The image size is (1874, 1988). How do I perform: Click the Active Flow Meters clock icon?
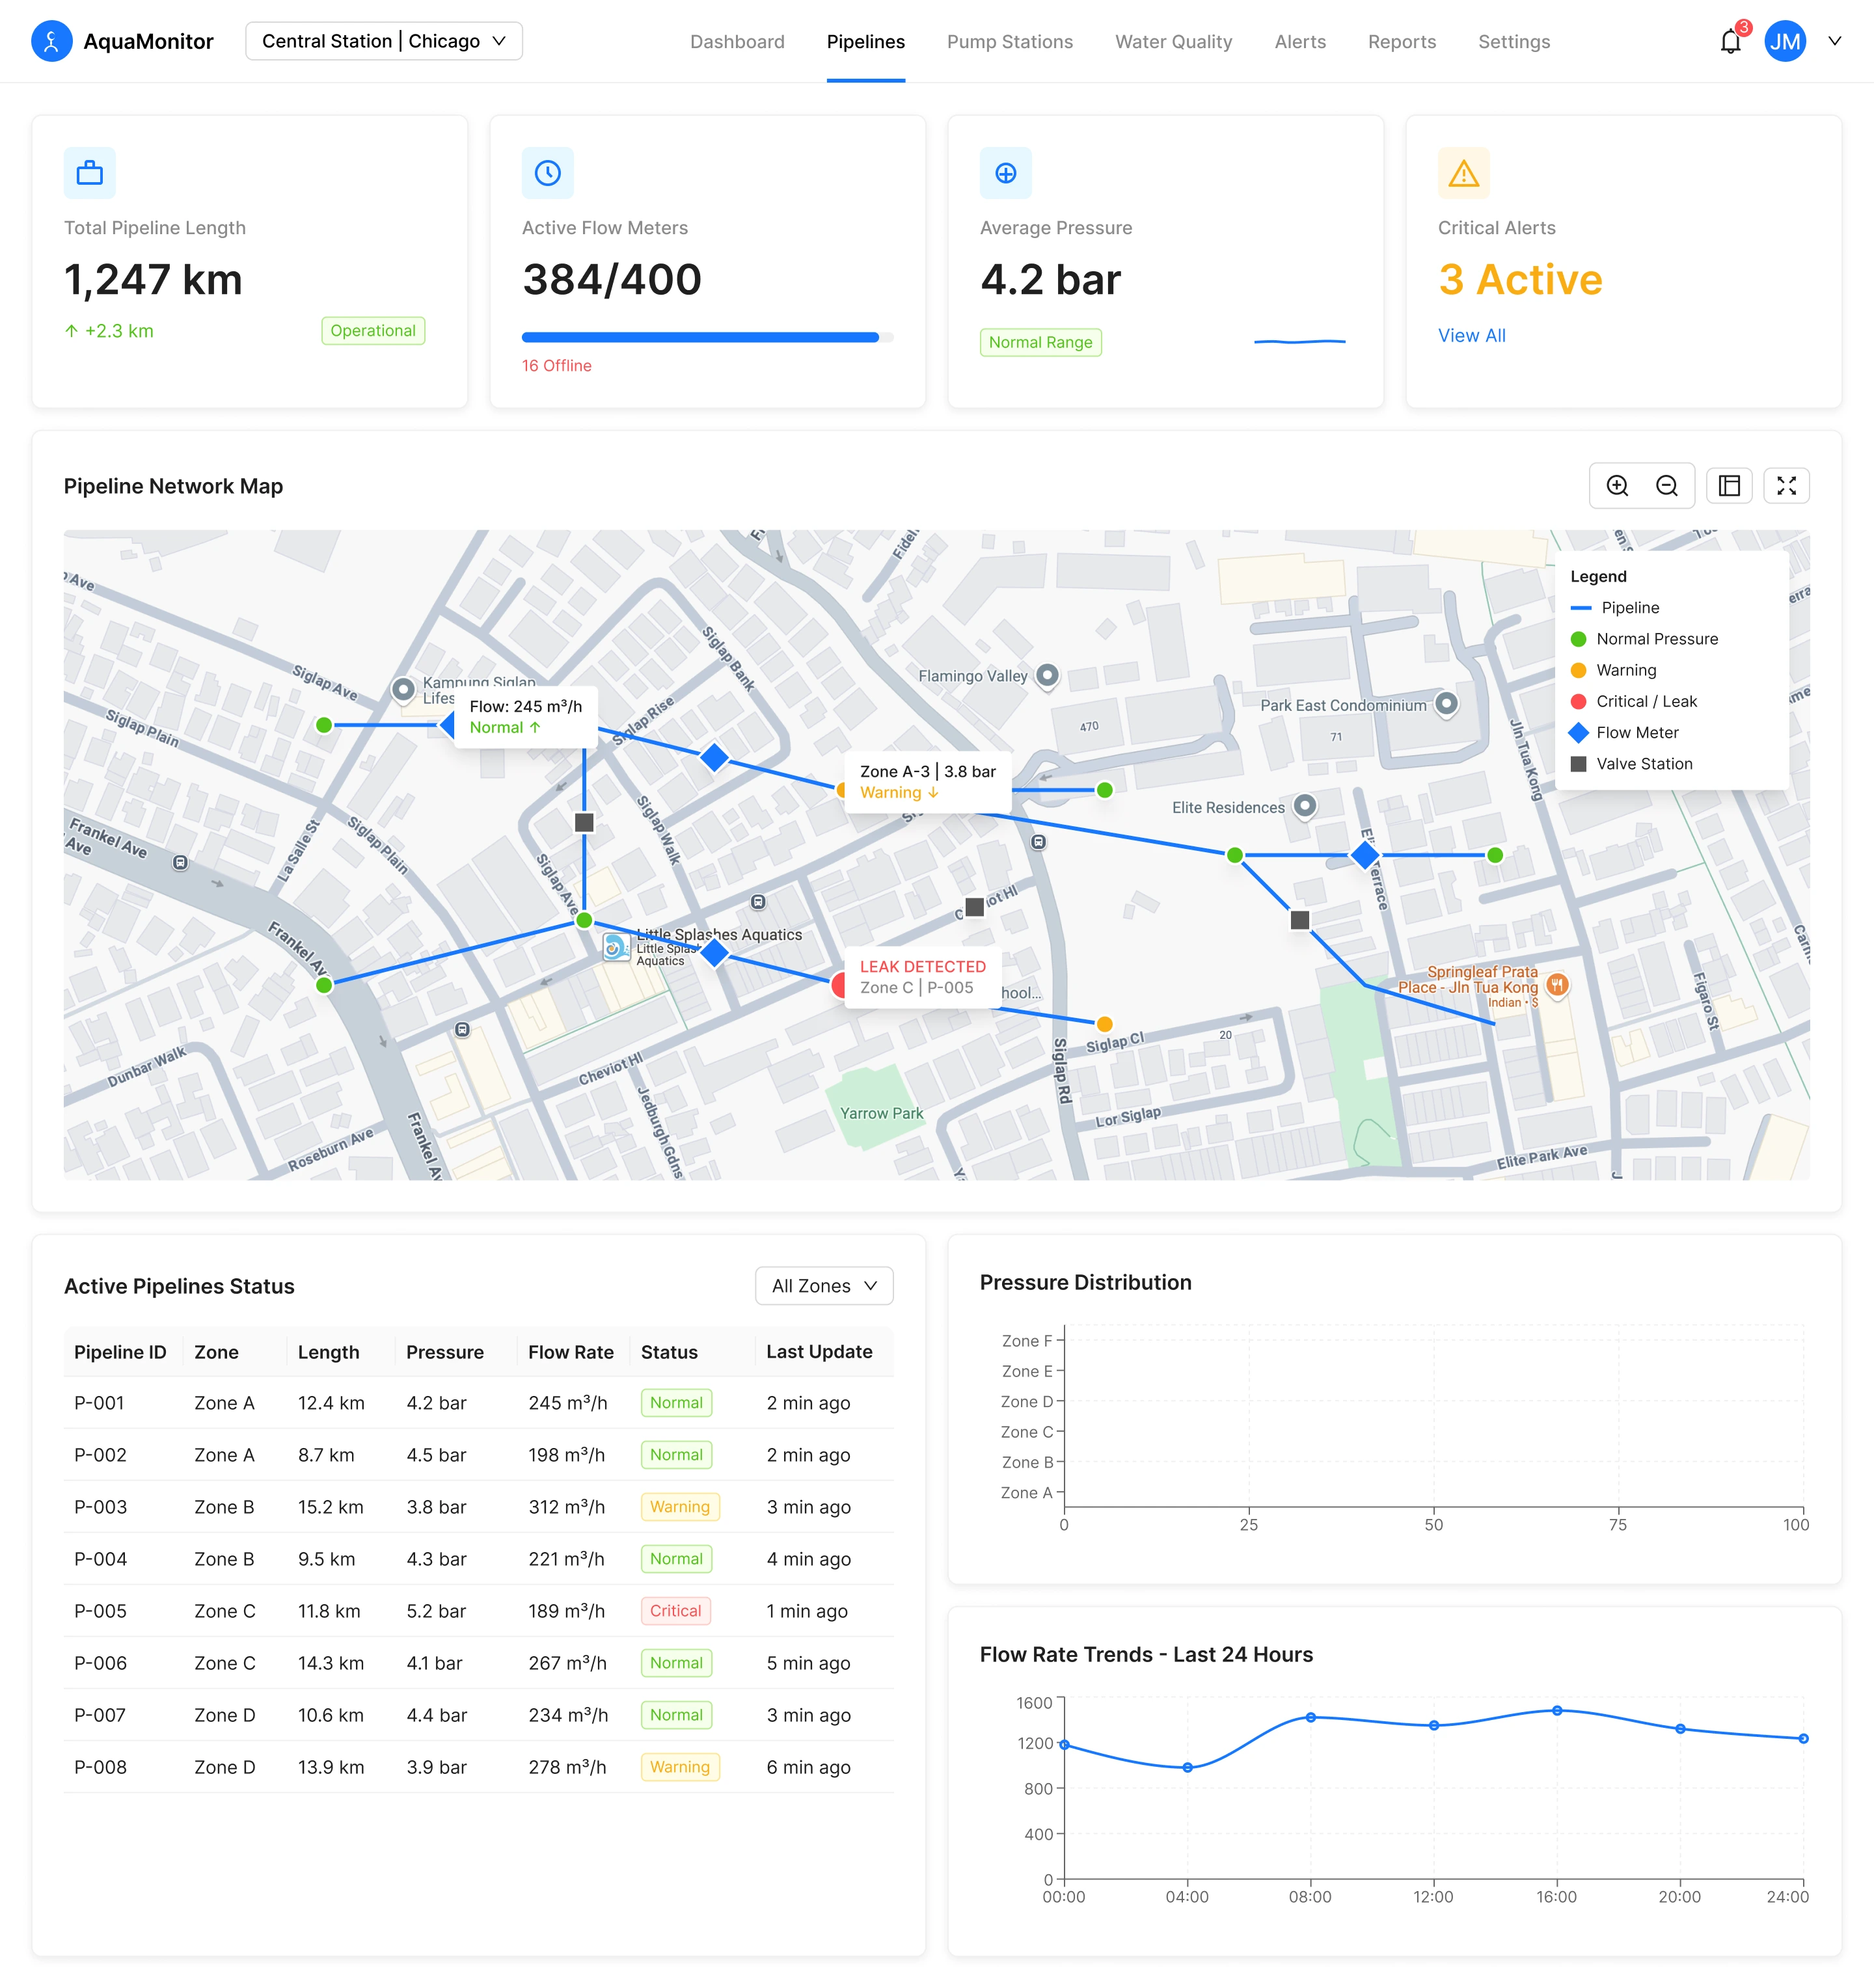tap(547, 173)
